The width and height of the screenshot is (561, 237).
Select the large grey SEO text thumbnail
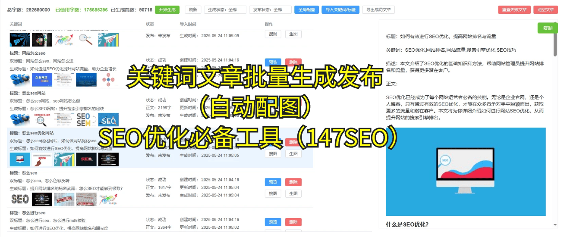[20, 199]
